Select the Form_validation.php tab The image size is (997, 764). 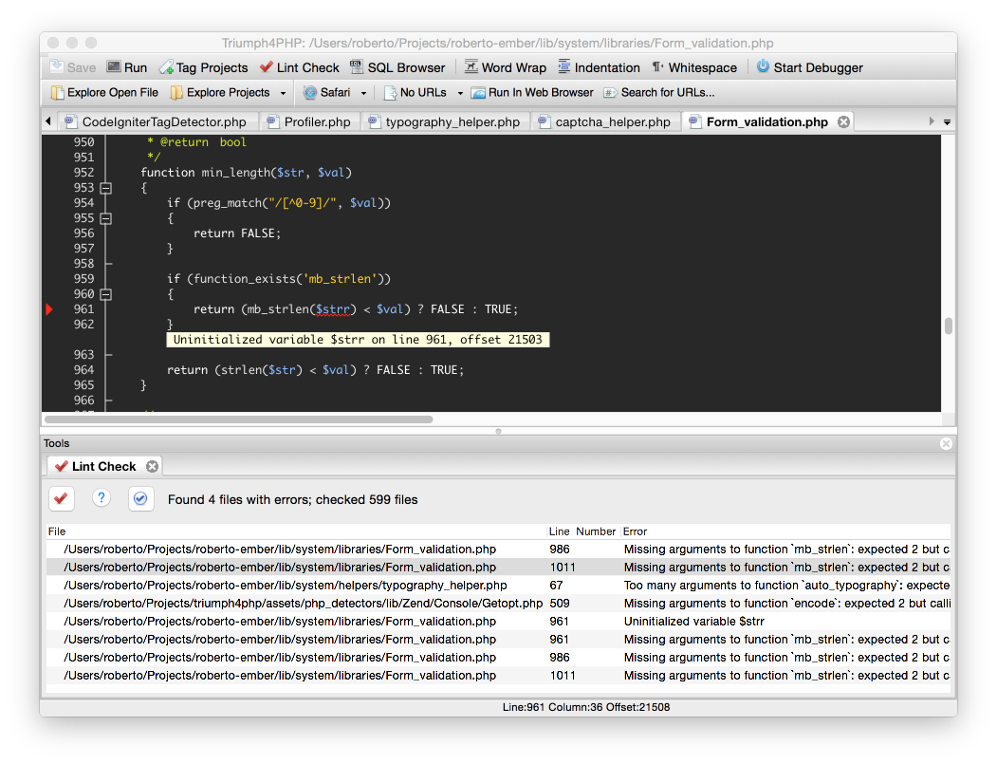pos(766,122)
